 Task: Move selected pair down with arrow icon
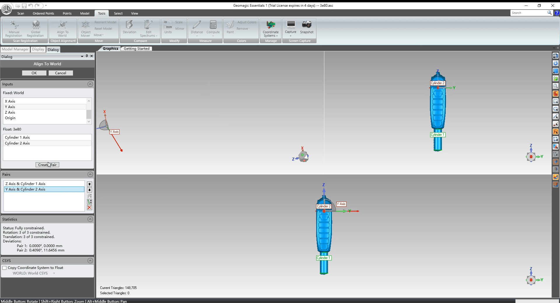click(90, 190)
